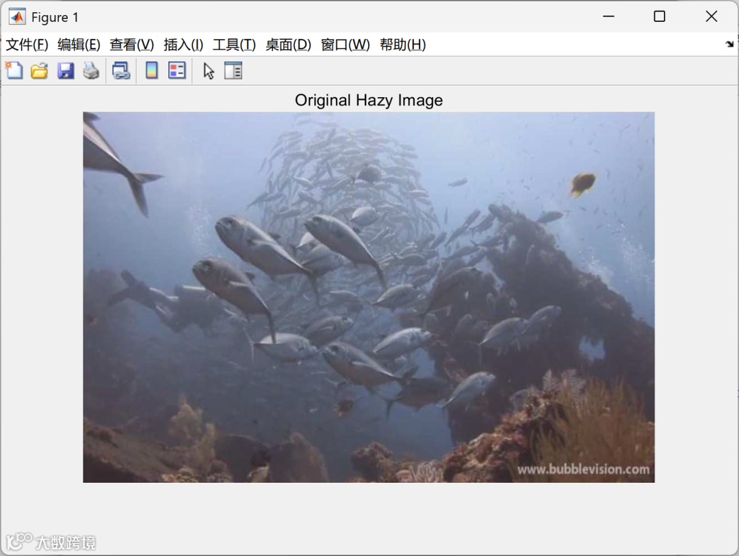739x556 pixels.
Task: Open the 编辑(E) menu
Action: (79, 44)
